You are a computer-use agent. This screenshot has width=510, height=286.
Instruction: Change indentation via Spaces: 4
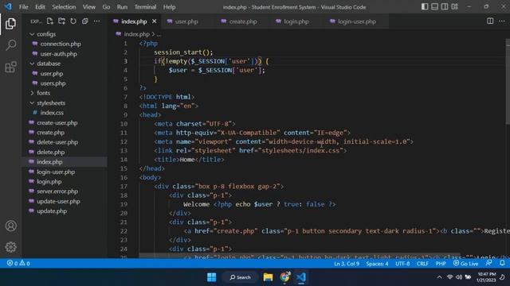[x=377, y=264]
